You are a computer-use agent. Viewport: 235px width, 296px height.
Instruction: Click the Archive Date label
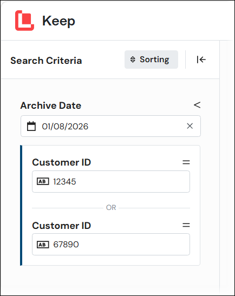click(x=51, y=106)
